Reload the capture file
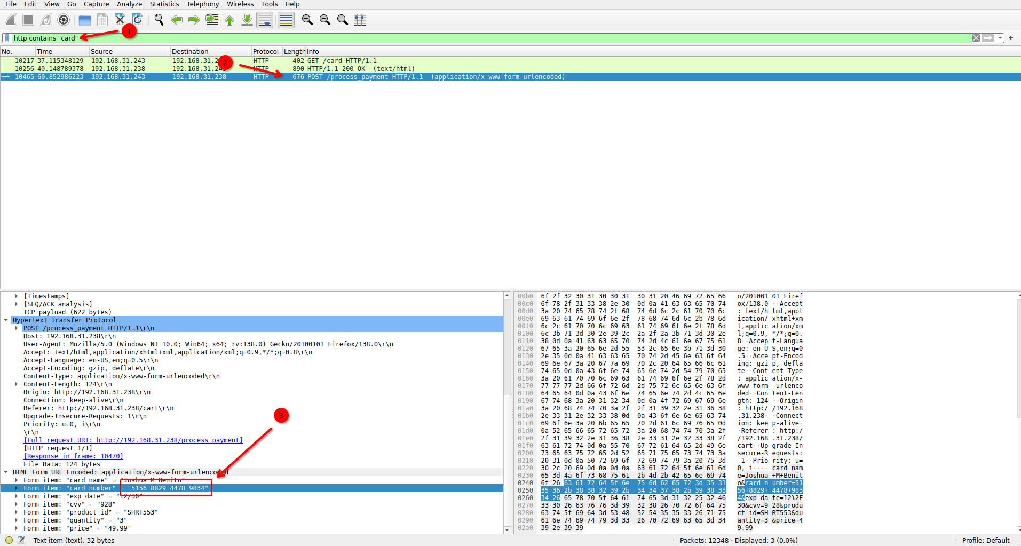The height and width of the screenshot is (546, 1021). (x=138, y=20)
